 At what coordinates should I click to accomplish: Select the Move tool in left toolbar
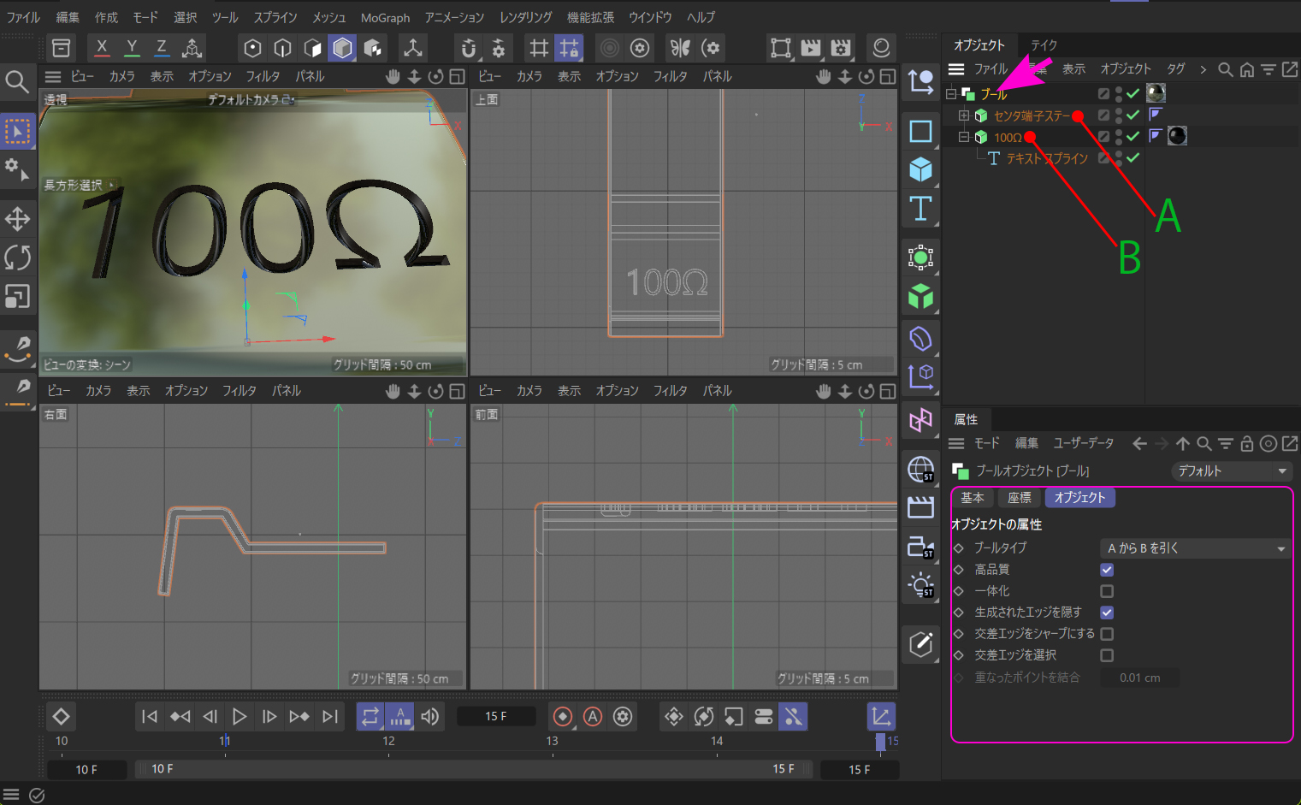click(17, 219)
